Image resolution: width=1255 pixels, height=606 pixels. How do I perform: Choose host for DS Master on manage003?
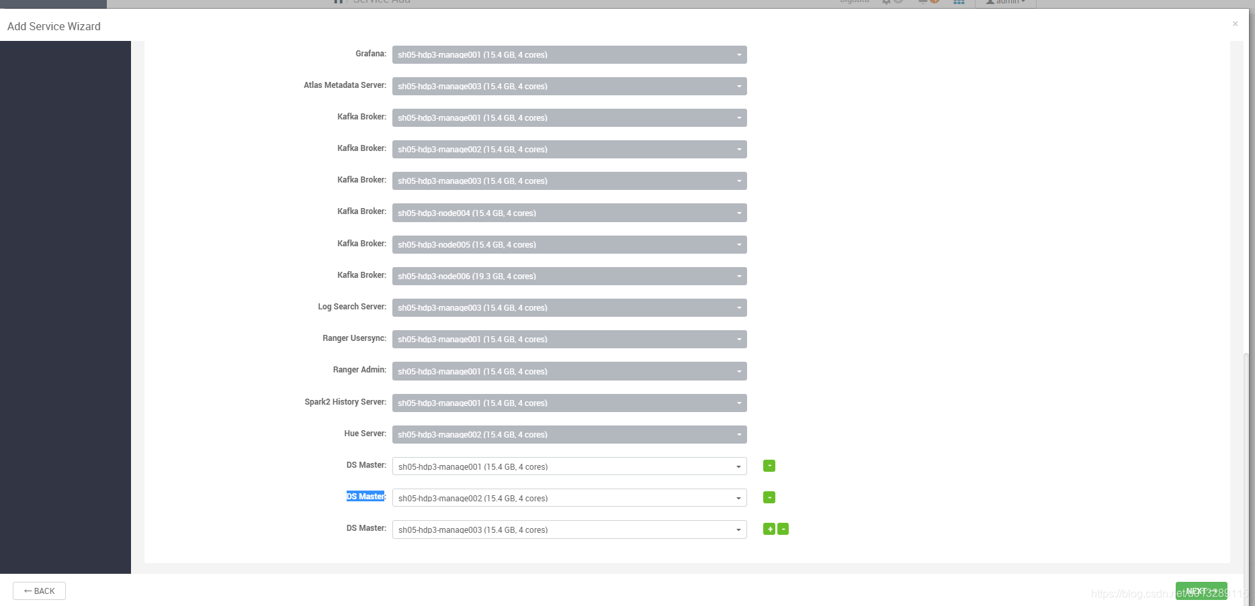570,529
